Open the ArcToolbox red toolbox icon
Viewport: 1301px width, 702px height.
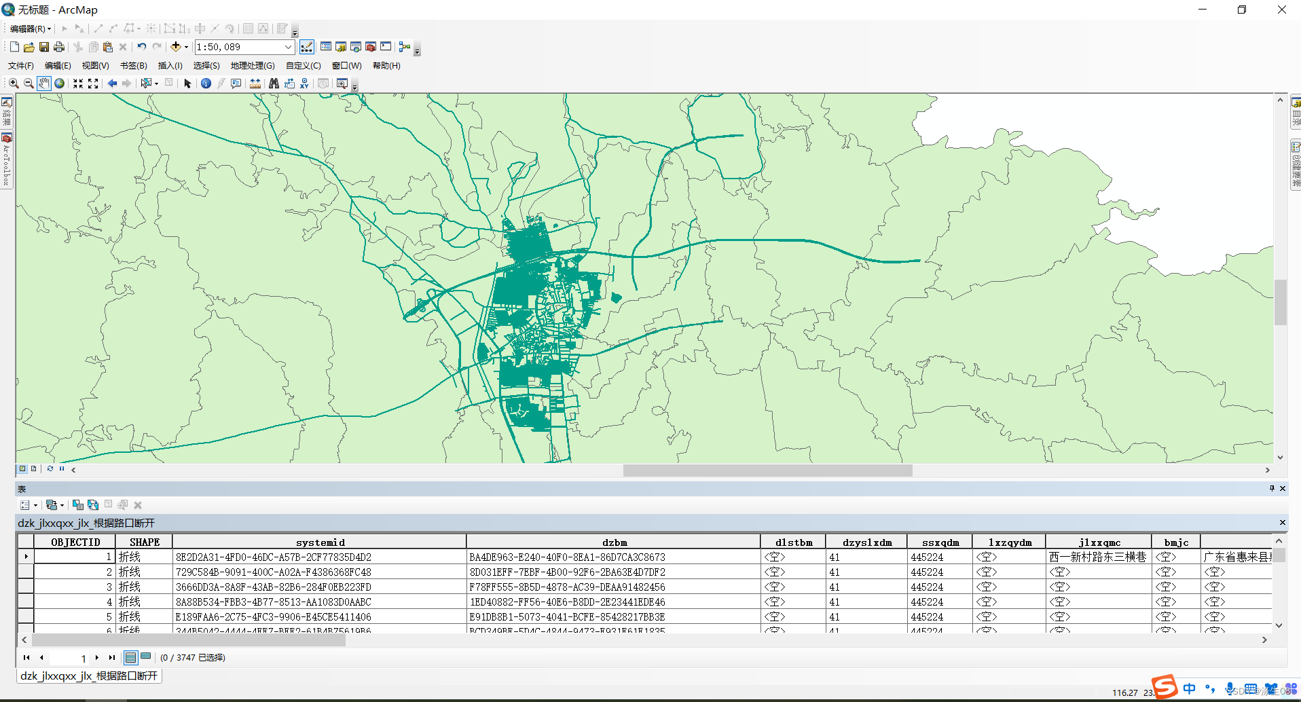pos(371,47)
